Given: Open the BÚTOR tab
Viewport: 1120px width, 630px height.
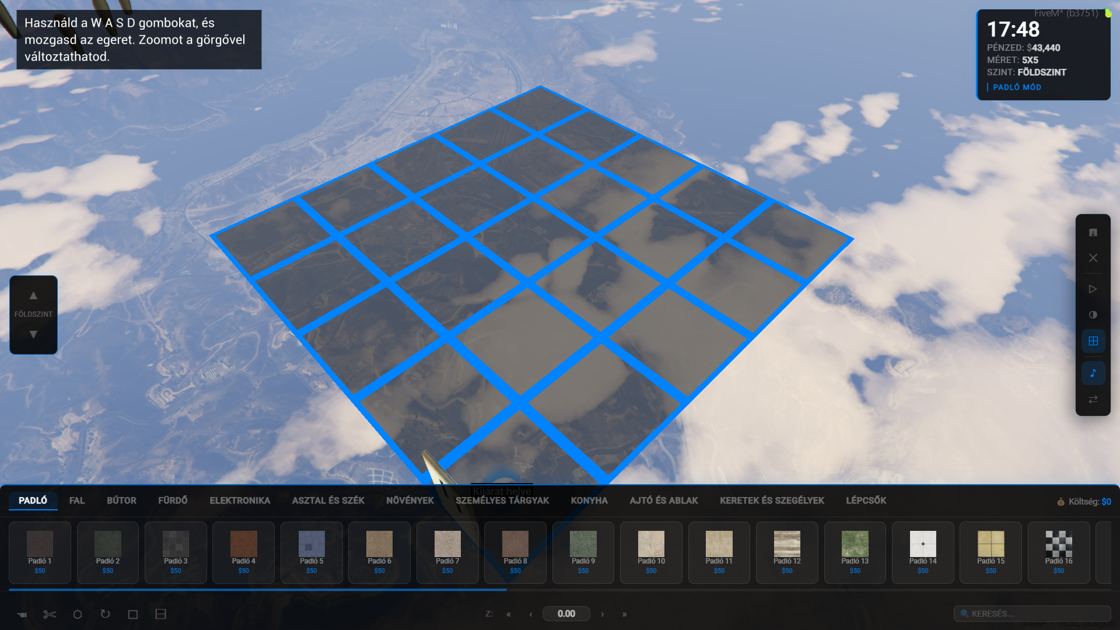Looking at the screenshot, I should pyautogui.click(x=121, y=501).
